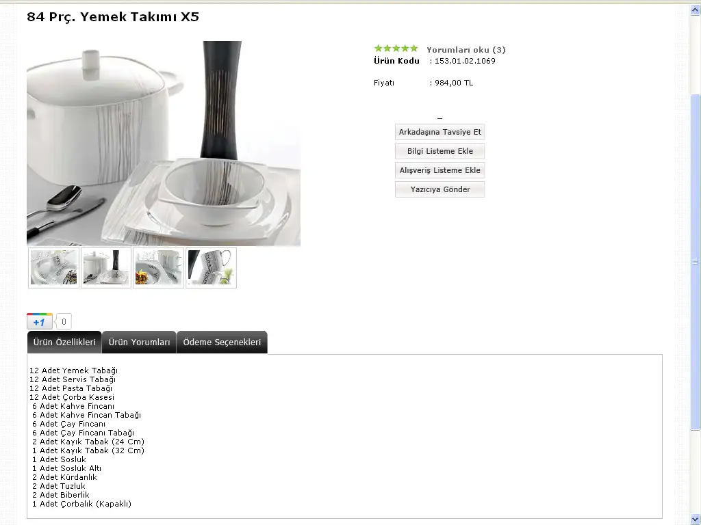Switch to the Ürün Yorumları tab

139,342
